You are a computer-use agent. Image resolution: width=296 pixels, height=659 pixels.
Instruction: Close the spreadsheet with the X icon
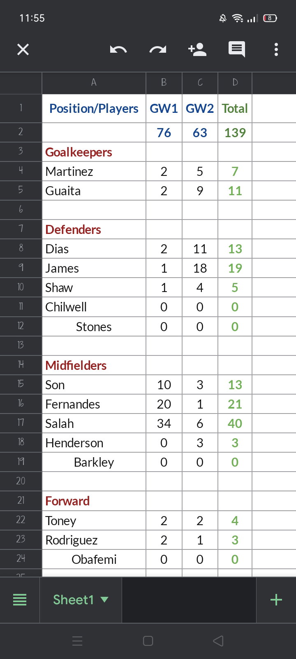tap(23, 49)
